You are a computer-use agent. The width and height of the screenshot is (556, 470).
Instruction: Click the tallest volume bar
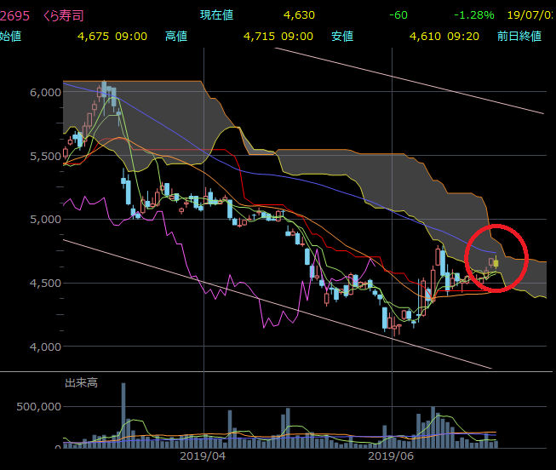(123, 414)
